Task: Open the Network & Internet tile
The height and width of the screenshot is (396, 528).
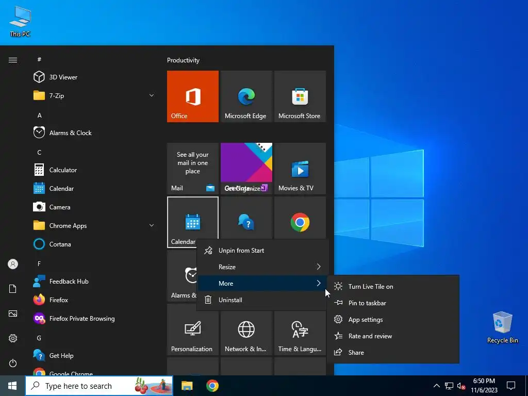Action: pos(246,333)
